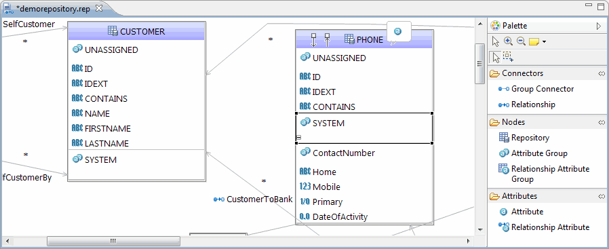Select CUSTOMER's UNASSIGNED attribute group
This screenshot has width=609, height=249.
click(105, 50)
